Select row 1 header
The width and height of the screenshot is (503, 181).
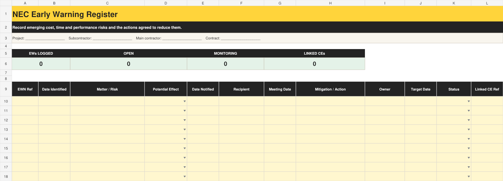point(6,14)
